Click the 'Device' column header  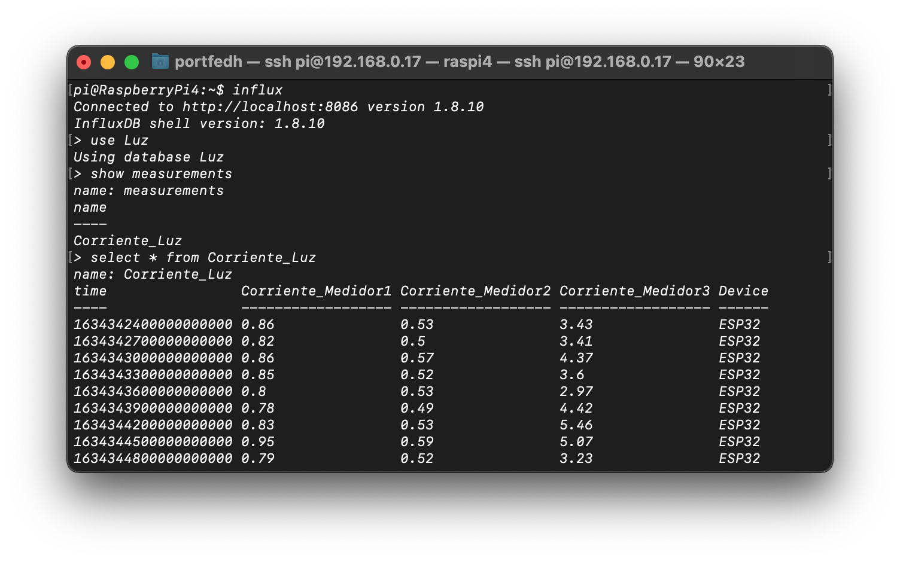pos(743,291)
